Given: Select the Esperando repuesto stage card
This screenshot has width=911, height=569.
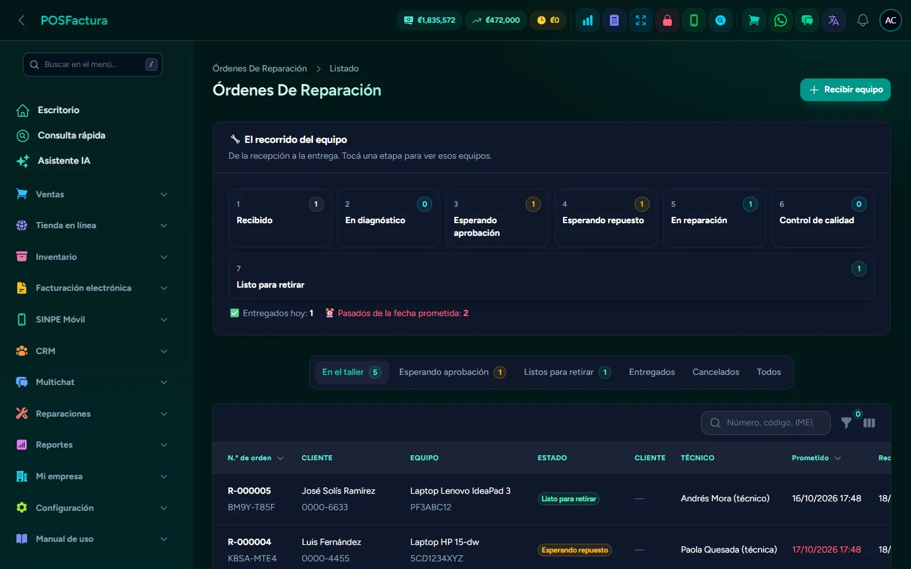Looking at the screenshot, I should (606, 218).
